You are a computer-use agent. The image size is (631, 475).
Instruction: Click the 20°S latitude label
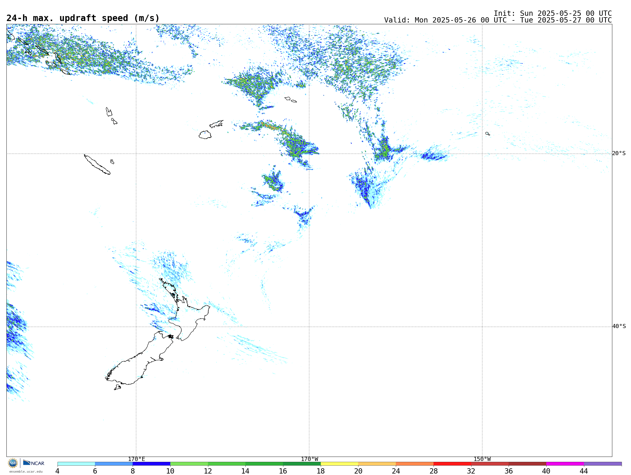pos(619,153)
